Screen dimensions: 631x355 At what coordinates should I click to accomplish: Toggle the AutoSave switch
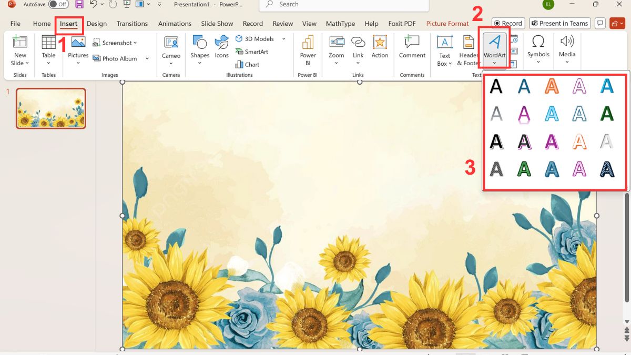58,4
